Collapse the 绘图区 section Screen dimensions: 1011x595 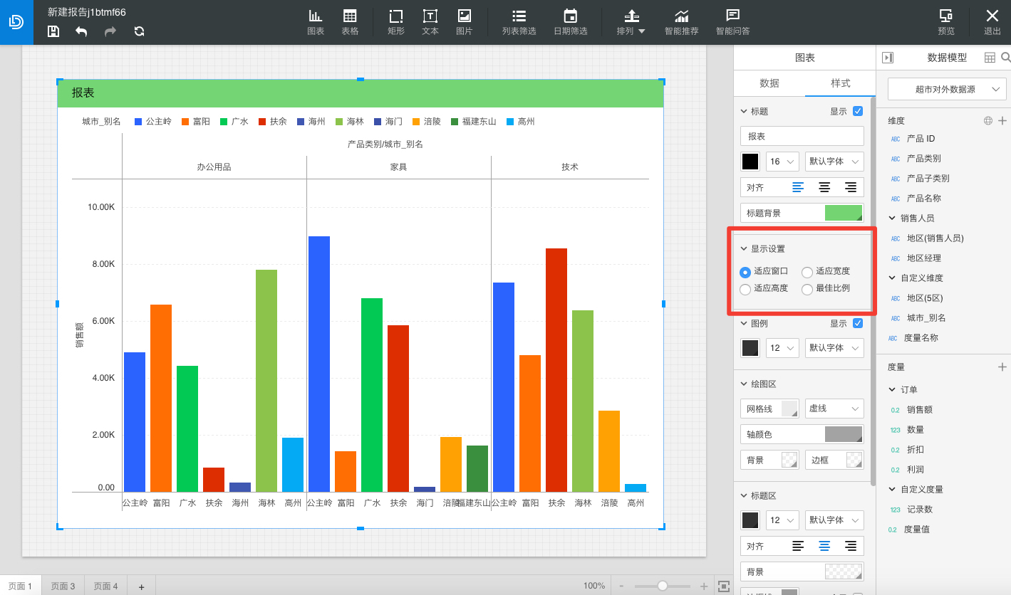[x=744, y=384]
